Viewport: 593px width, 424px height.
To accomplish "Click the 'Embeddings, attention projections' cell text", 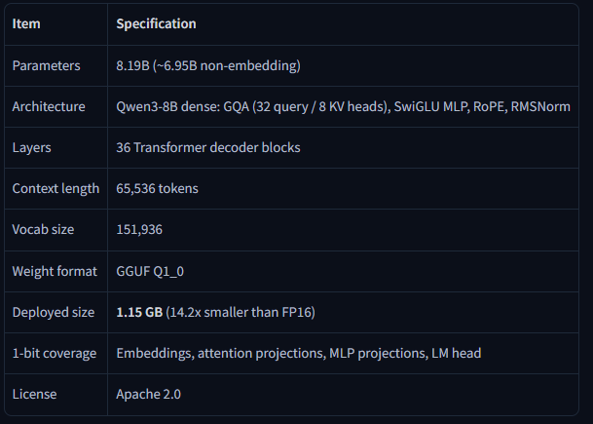I will pyautogui.click(x=221, y=353).
